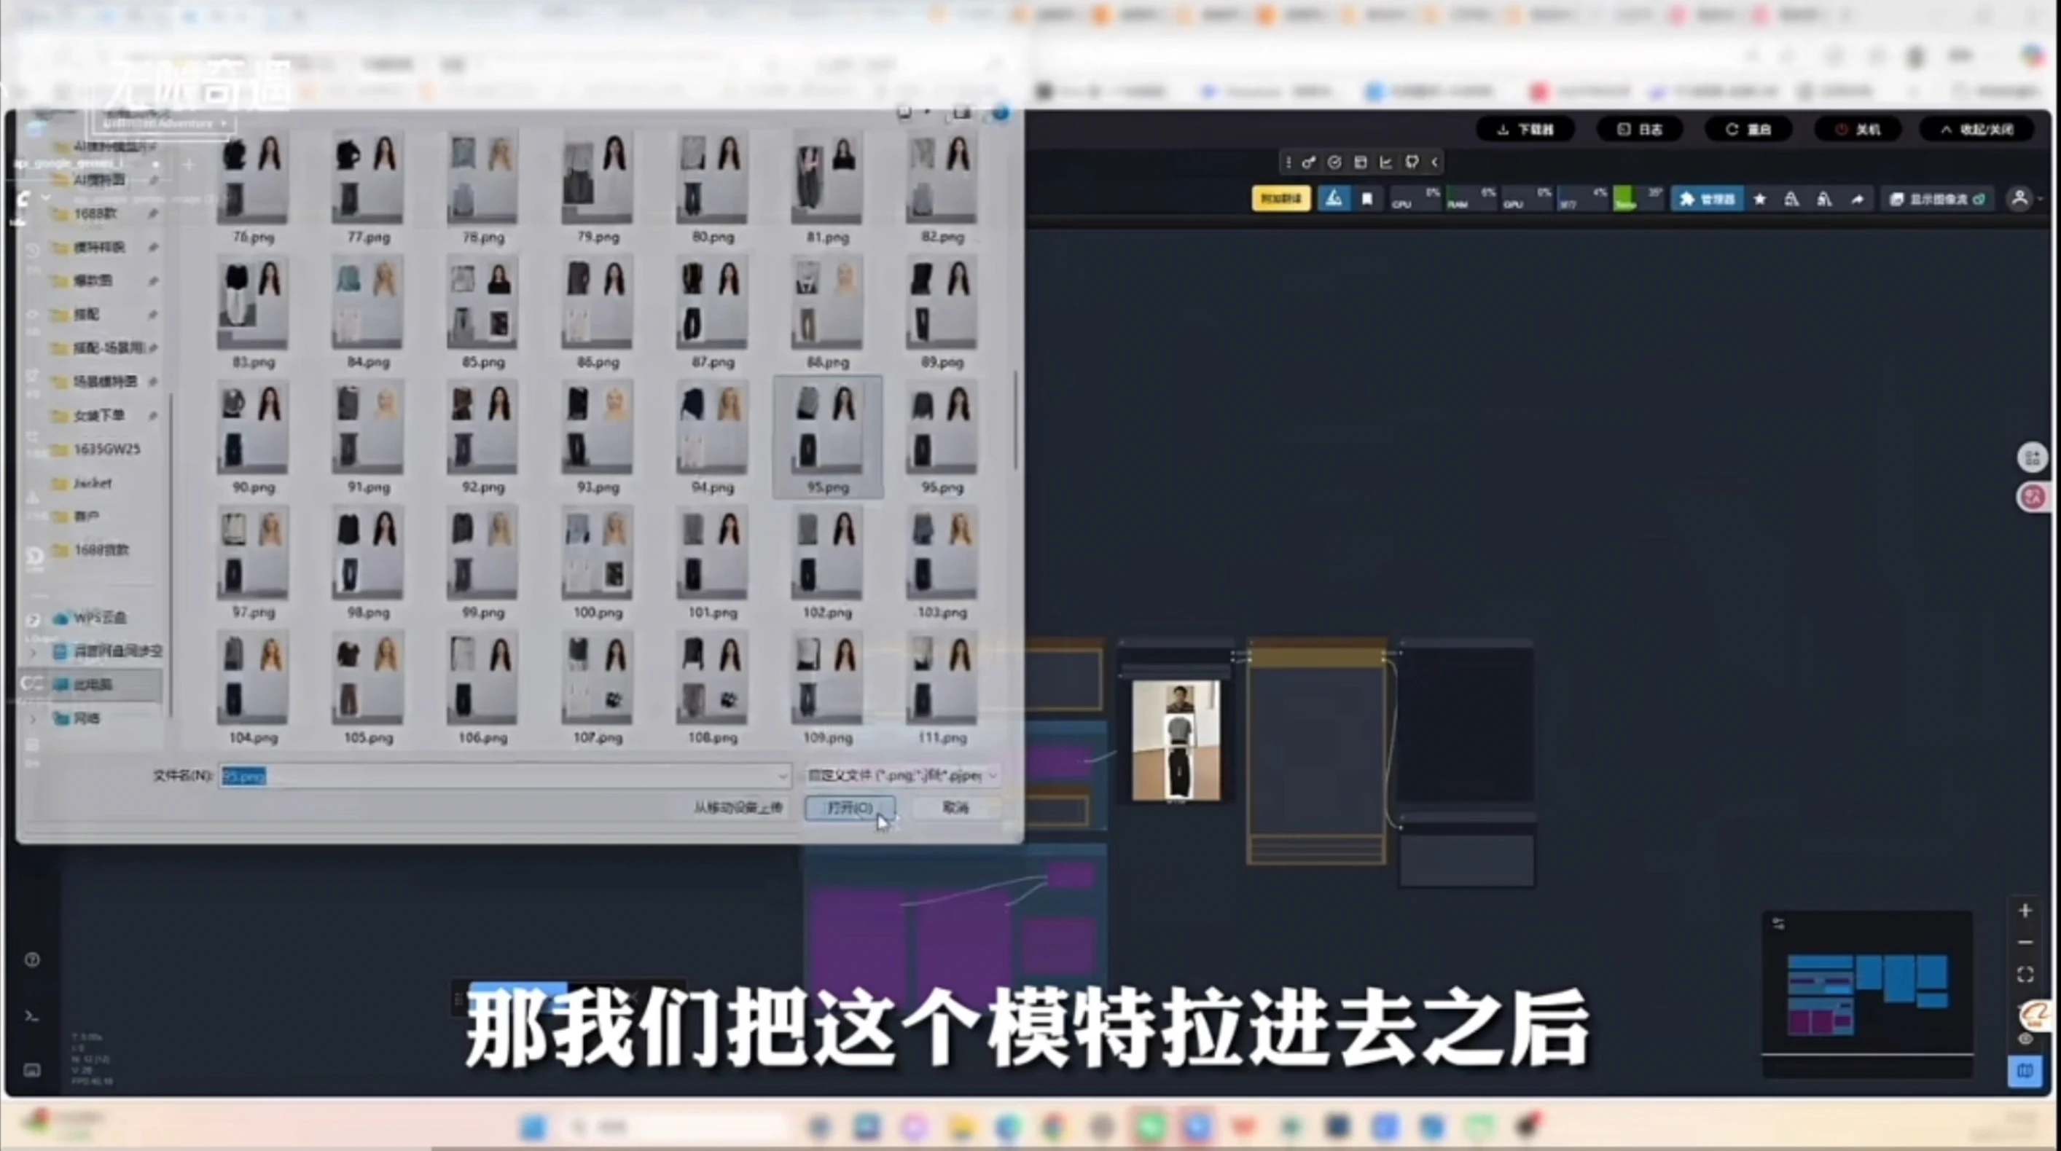Toggle the first lock icon beside the star
2061x1151 pixels.
[x=1792, y=199]
